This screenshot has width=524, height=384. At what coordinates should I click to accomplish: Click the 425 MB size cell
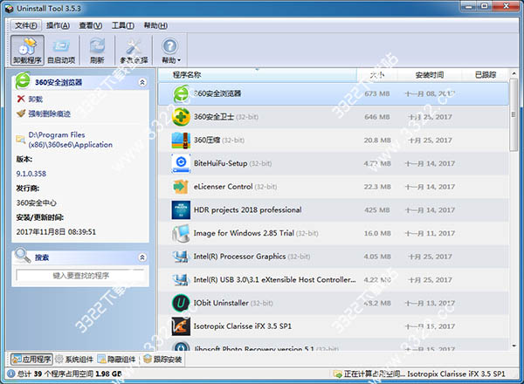coord(377,210)
